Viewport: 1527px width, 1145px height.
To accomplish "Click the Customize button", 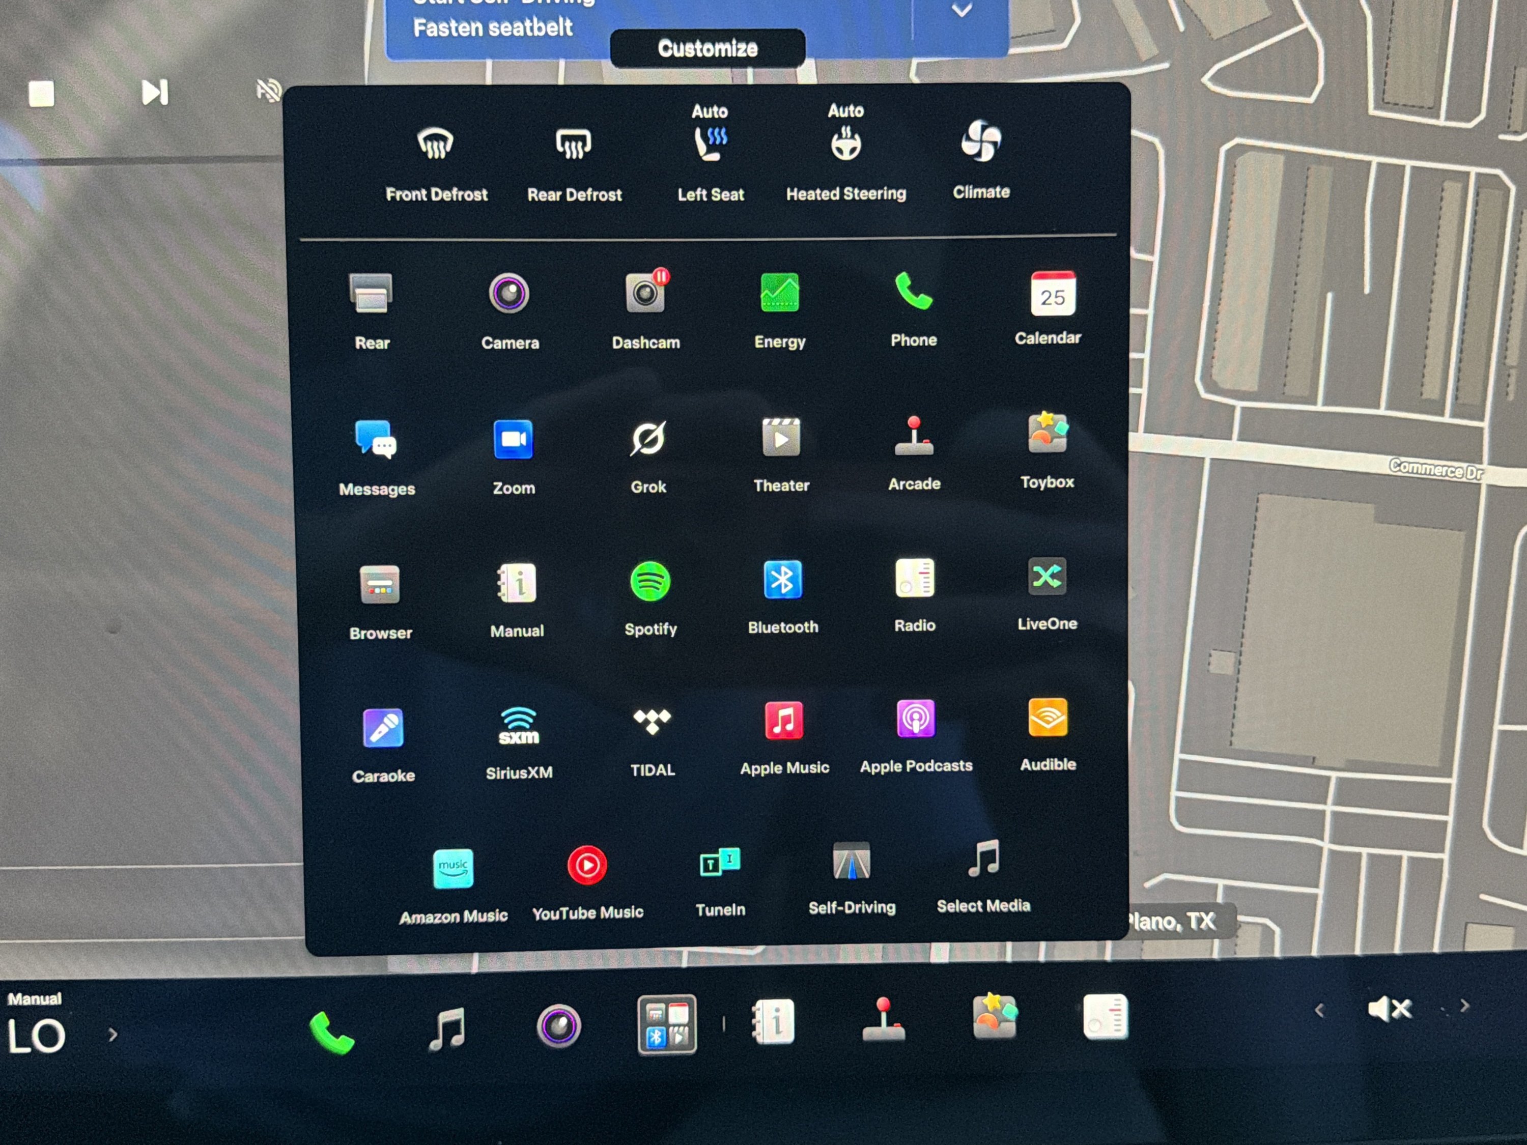I will click(708, 48).
